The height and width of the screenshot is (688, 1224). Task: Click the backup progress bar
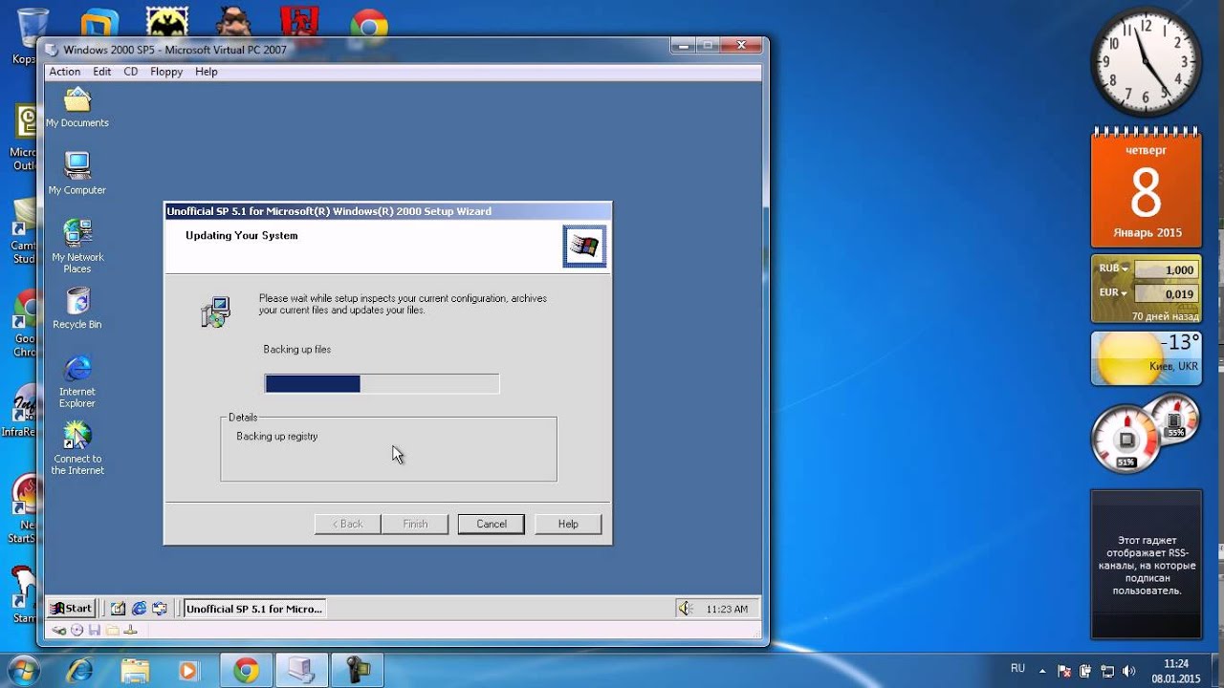382,383
